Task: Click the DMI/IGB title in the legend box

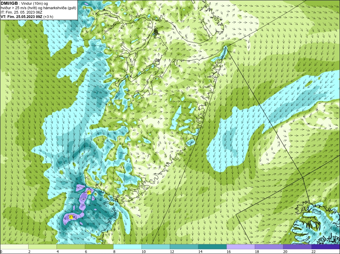Action: coord(9,3)
